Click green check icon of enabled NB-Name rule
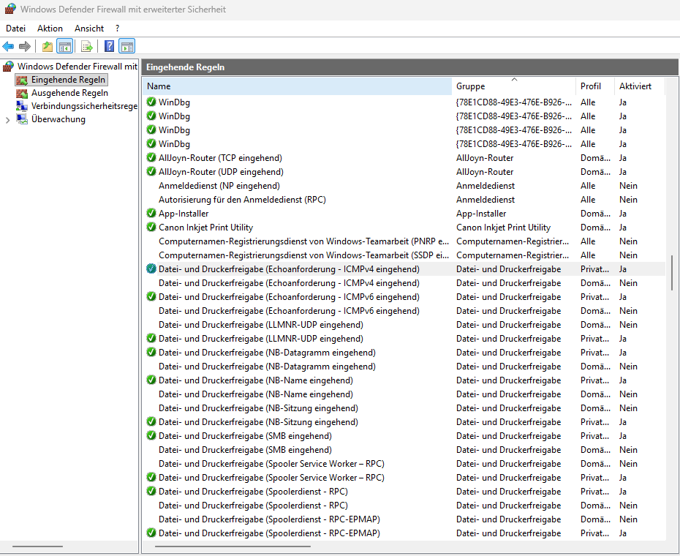This screenshot has width=680, height=556. 151,380
